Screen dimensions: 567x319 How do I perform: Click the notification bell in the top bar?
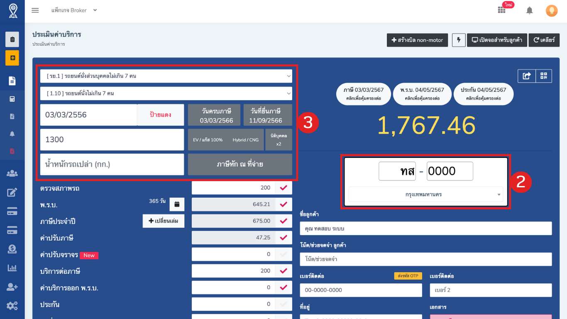coord(529,10)
